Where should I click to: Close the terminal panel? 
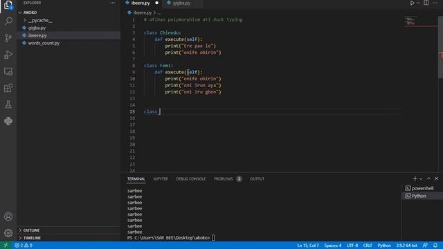[436, 178]
